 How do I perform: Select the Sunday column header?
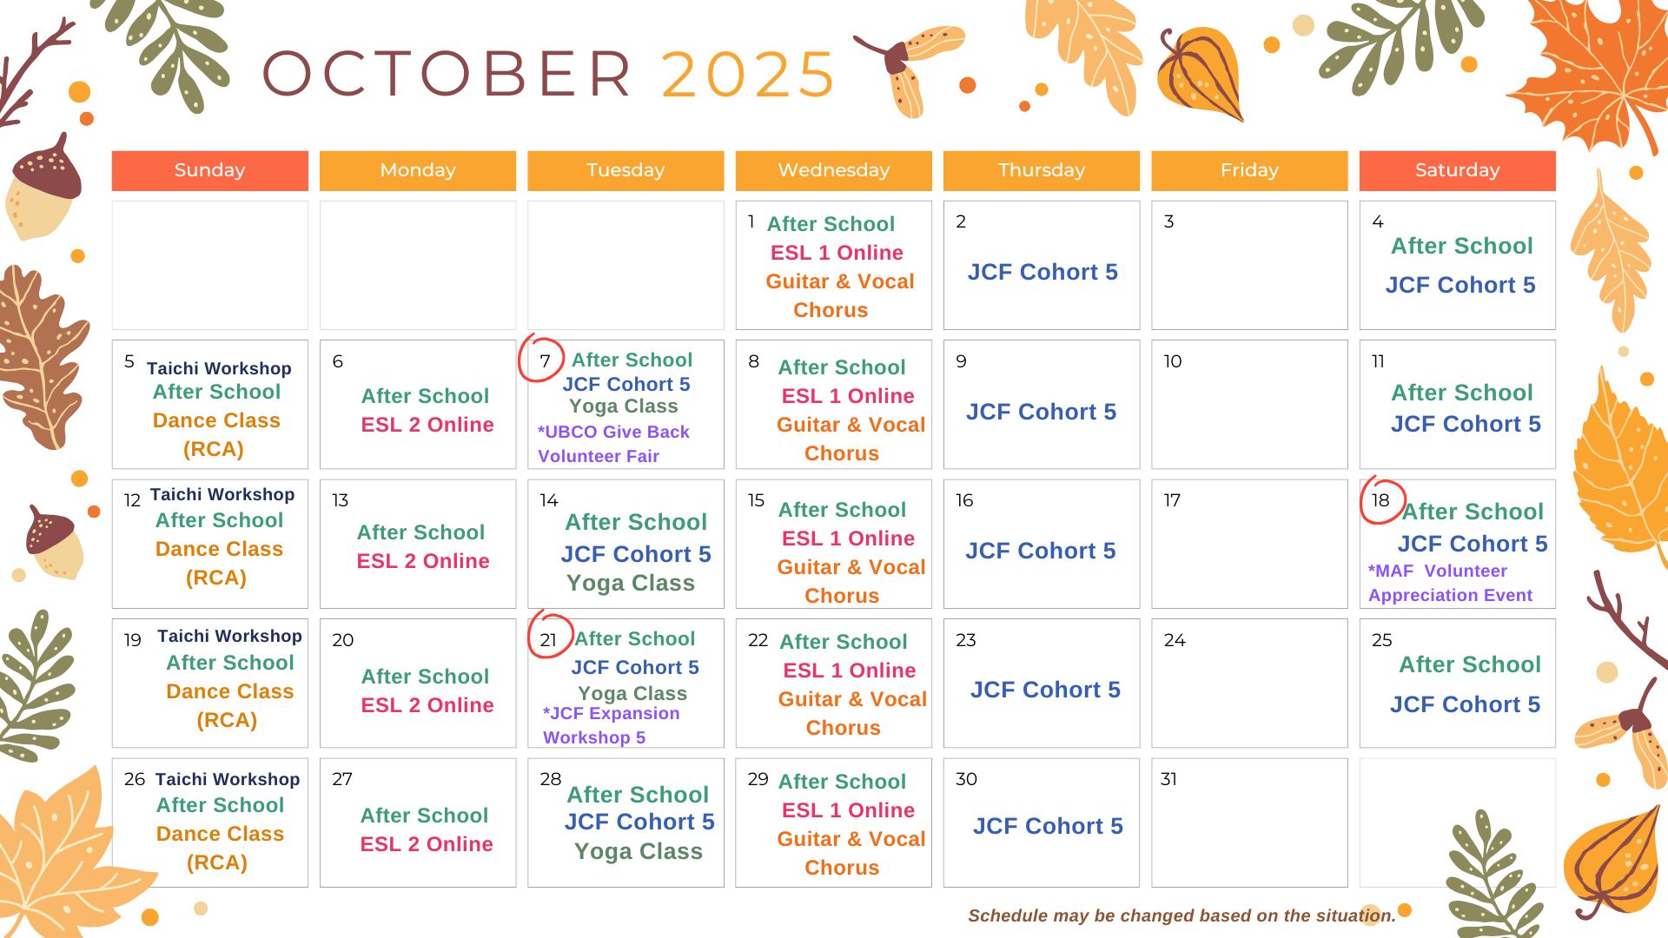(x=209, y=170)
